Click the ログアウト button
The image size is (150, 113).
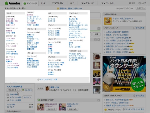[141, 8]
